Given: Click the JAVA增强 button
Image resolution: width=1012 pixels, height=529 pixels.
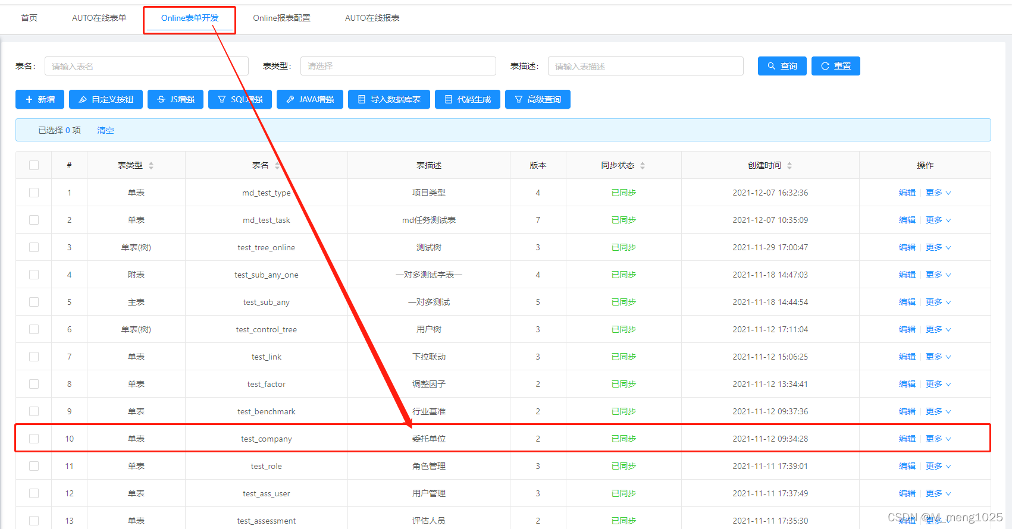Looking at the screenshot, I should (x=310, y=99).
